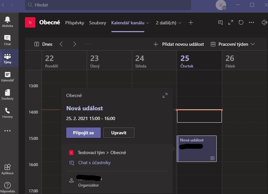Select the 23 Úterý day header
Screen dimensions: 268x194
[x=109, y=61]
